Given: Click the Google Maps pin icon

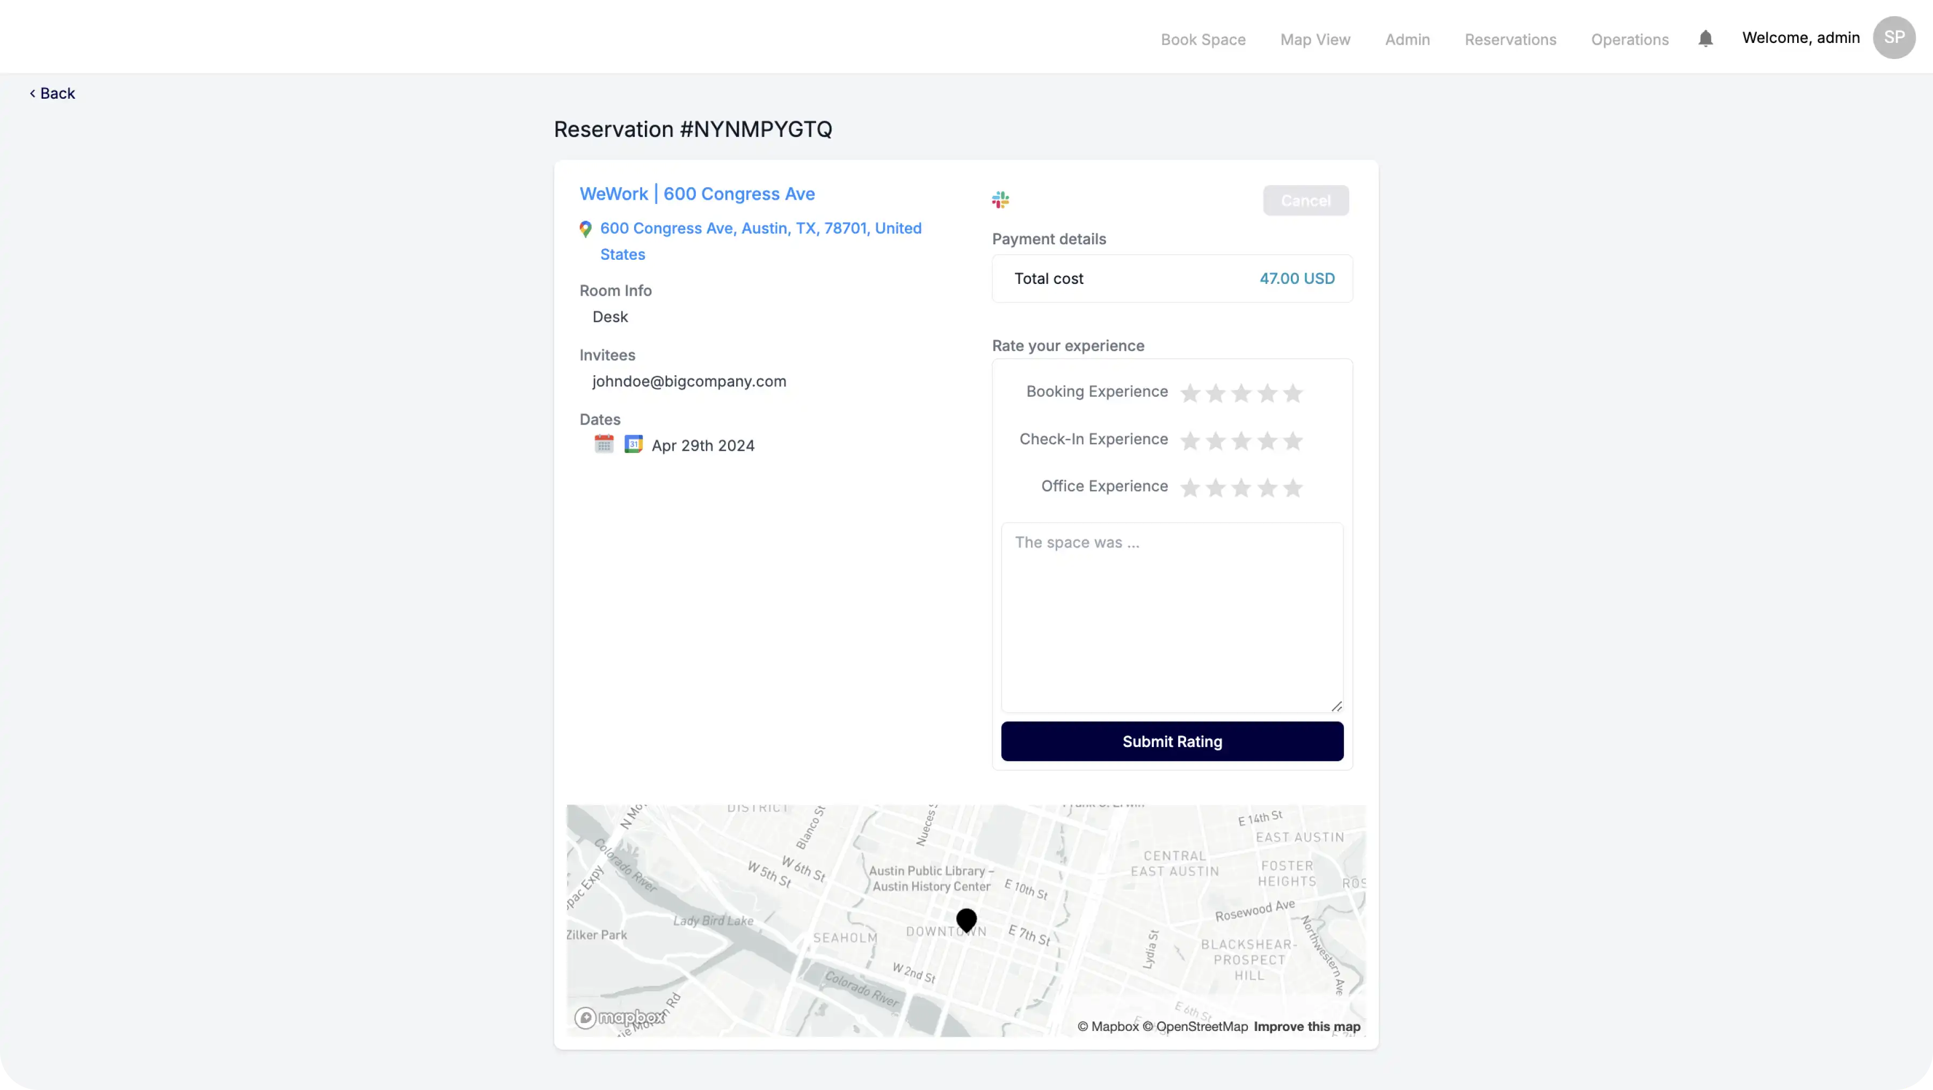Looking at the screenshot, I should [x=585, y=229].
